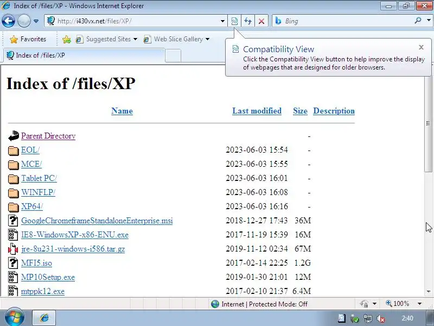Select the Index of /files/XP tab
Screen dimensions: 434x326
pos(84,55)
